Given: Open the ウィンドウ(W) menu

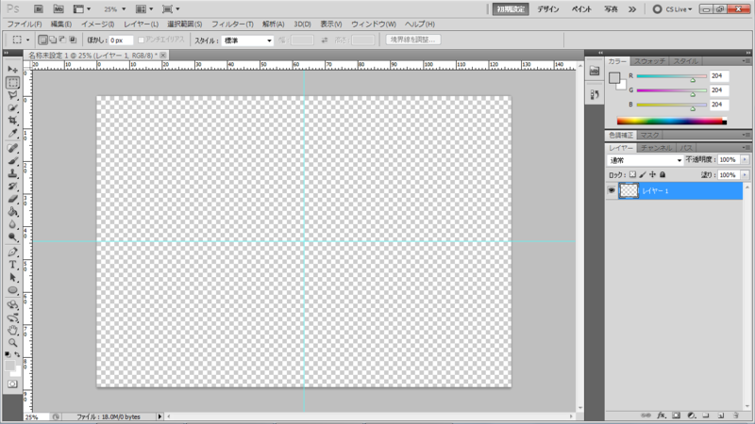Looking at the screenshot, I should pyautogui.click(x=374, y=24).
